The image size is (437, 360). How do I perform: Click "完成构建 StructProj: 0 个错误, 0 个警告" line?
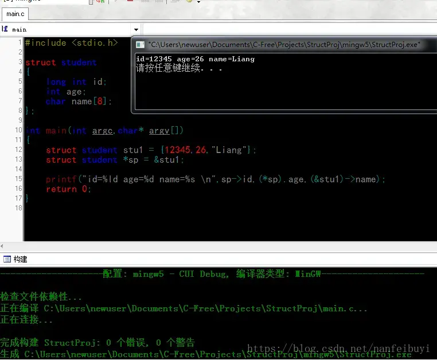[97, 342]
